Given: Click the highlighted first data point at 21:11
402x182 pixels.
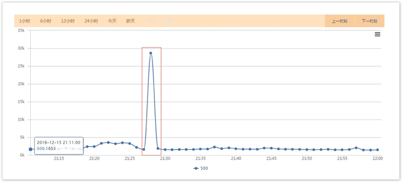Looking at the screenshot, I should pyautogui.click(x=31, y=149).
